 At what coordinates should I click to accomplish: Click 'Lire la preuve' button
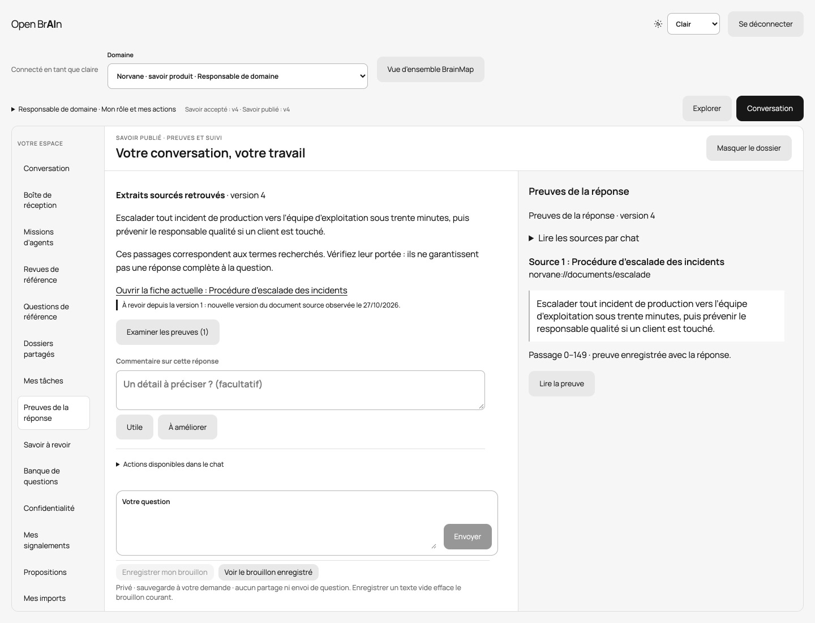click(x=561, y=383)
